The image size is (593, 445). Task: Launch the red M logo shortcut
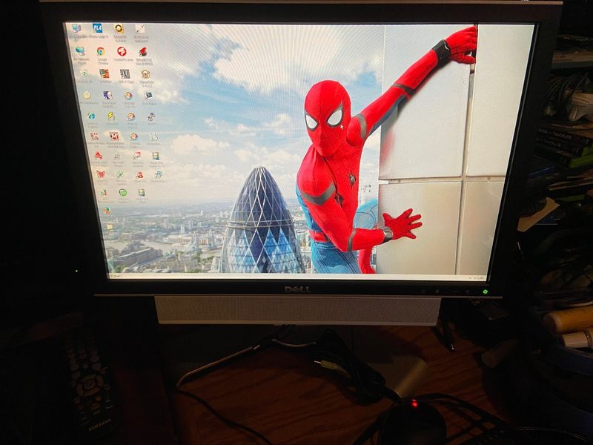pos(114,136)
